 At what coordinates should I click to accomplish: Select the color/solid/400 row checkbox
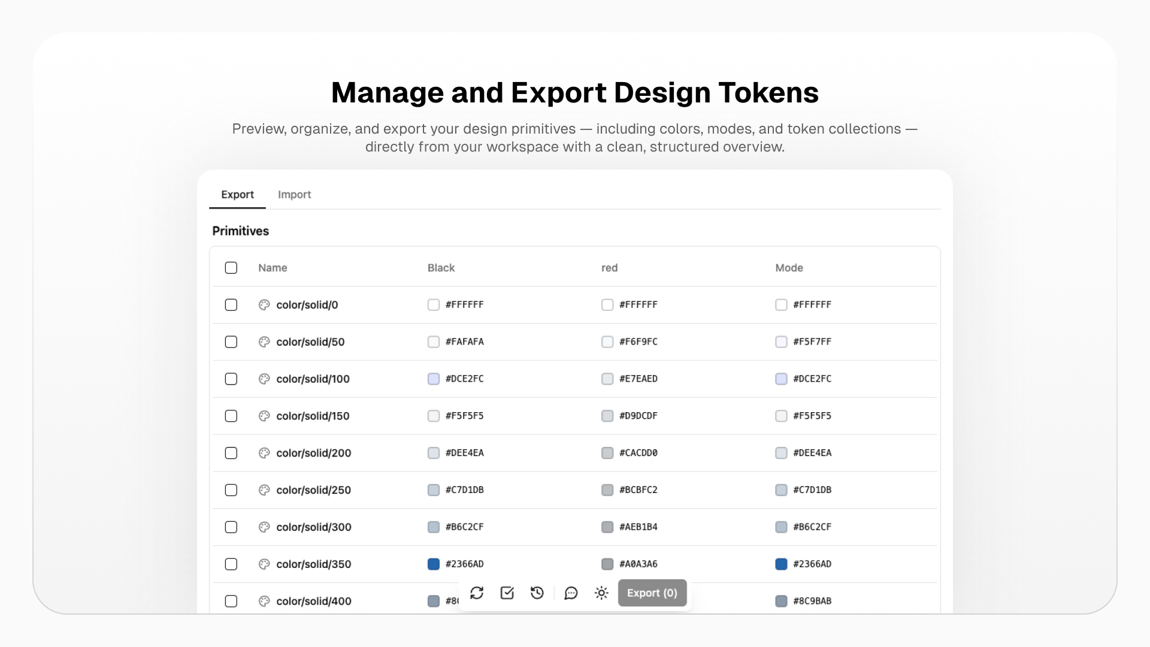[x=231, y=601]
